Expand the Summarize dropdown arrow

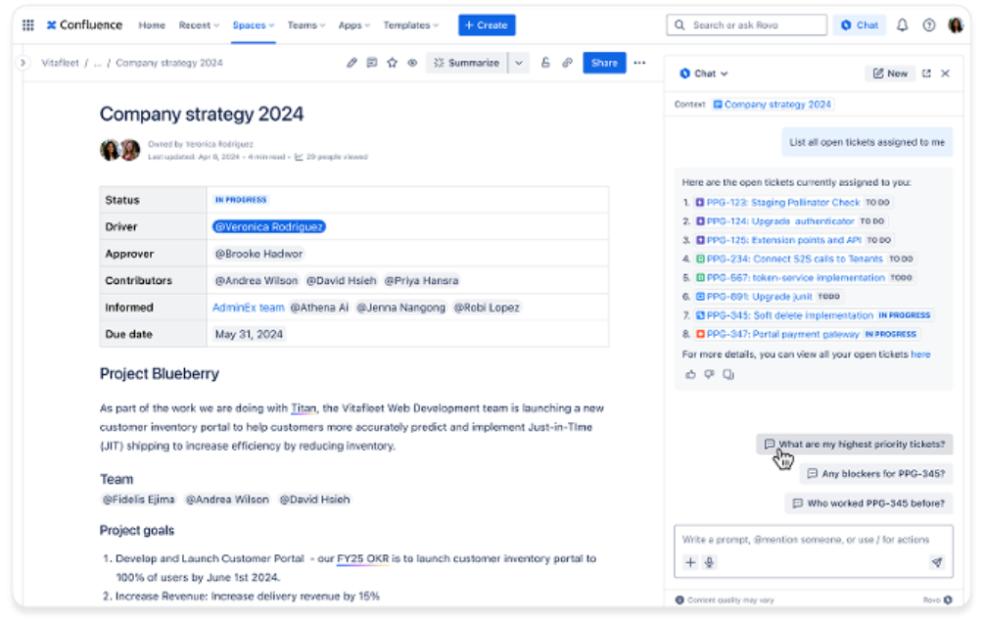click(519, 63)
